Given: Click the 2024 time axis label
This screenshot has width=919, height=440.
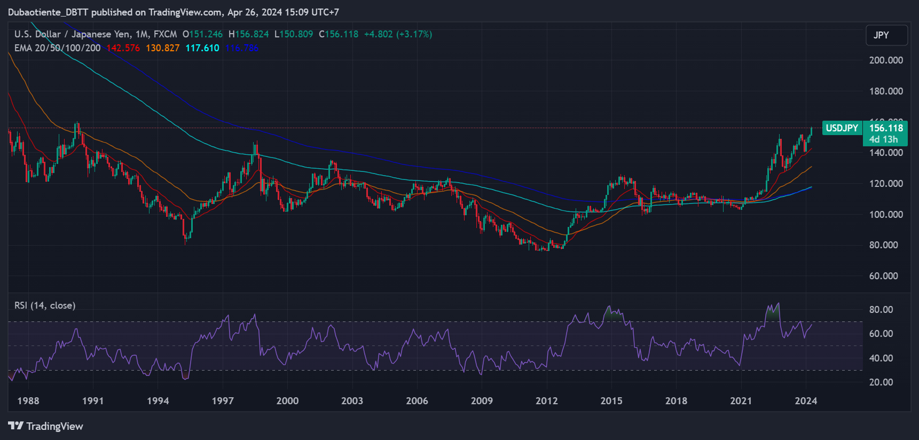Looking at the screenshot, I should coord(806,401).
